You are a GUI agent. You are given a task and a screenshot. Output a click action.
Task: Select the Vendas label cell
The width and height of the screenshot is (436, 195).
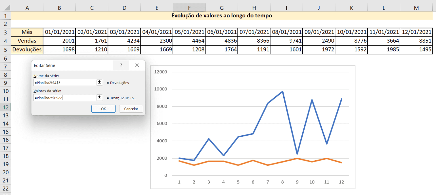coord(27,41)
